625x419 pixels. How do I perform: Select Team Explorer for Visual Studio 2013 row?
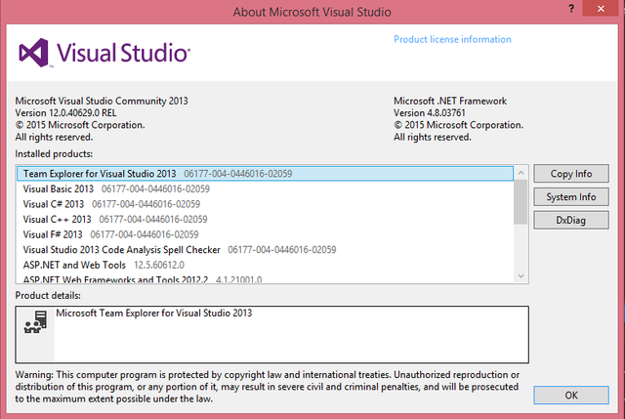(x=265, y=174)
